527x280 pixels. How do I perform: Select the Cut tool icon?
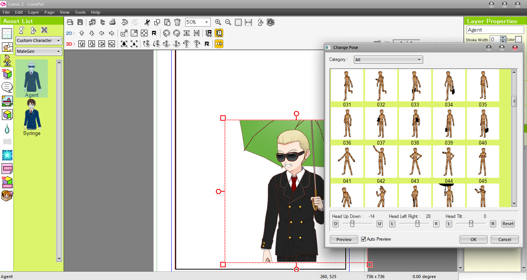tap(147, 22)
